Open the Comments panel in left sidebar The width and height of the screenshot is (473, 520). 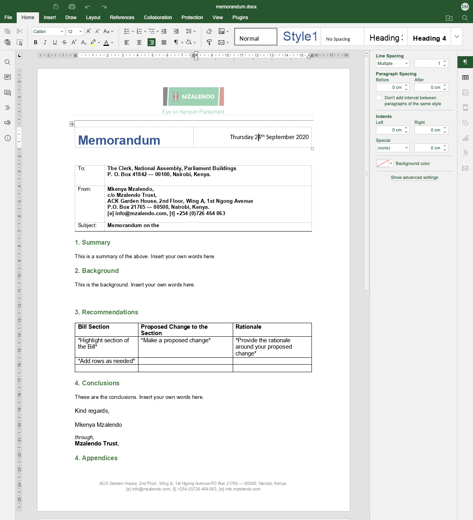(x=8, y=77)
